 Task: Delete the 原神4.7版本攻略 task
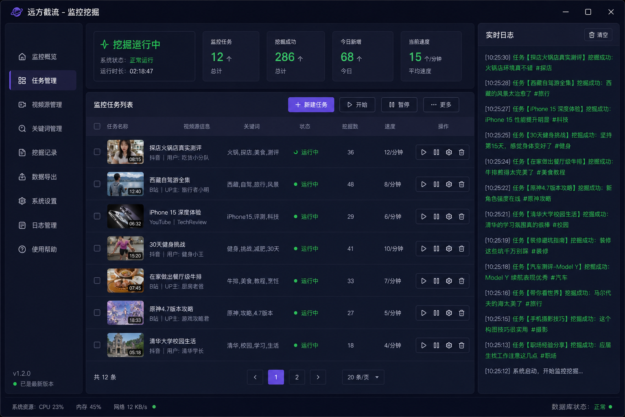(x=461, y=313)
